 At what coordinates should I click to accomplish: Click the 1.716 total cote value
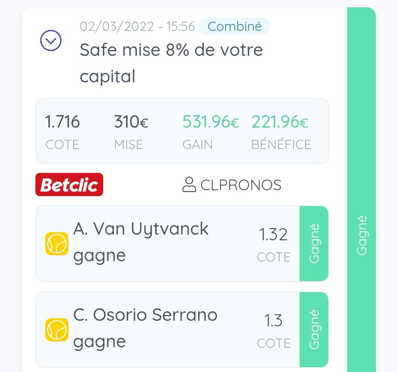[x=62, y=122]
